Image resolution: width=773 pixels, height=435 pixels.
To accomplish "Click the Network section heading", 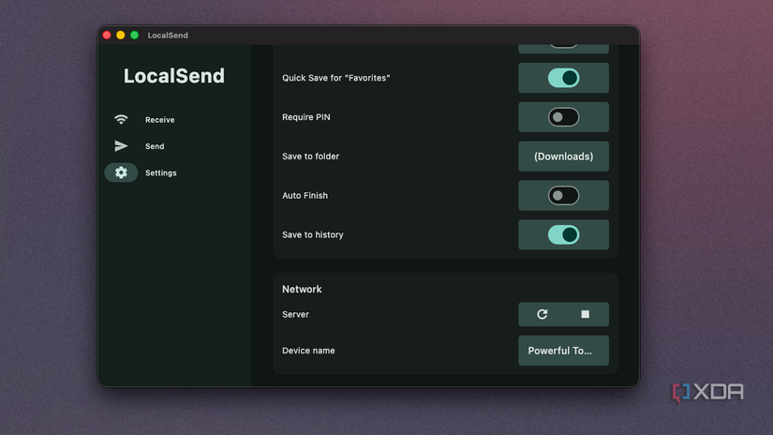I will (x=302, y=289).
